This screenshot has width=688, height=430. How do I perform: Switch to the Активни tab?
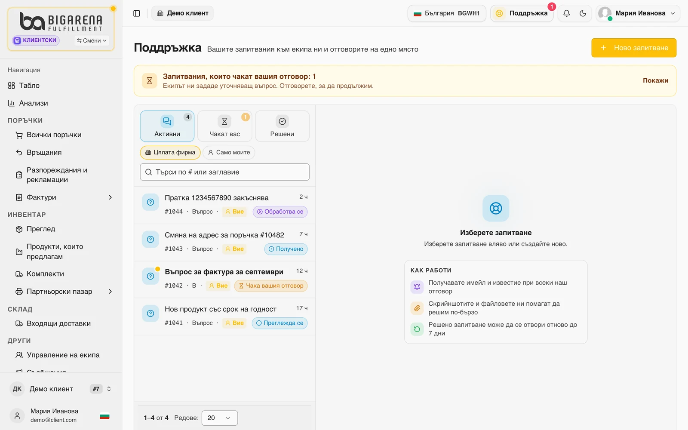click(167, 126)
